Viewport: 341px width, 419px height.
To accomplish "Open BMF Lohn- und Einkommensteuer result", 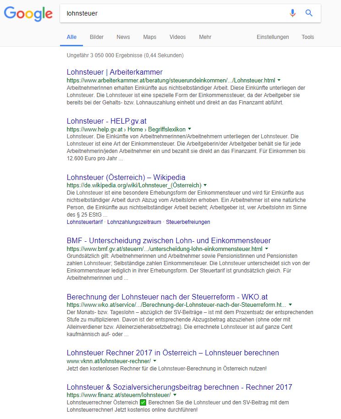I will [x=169, y=240].
